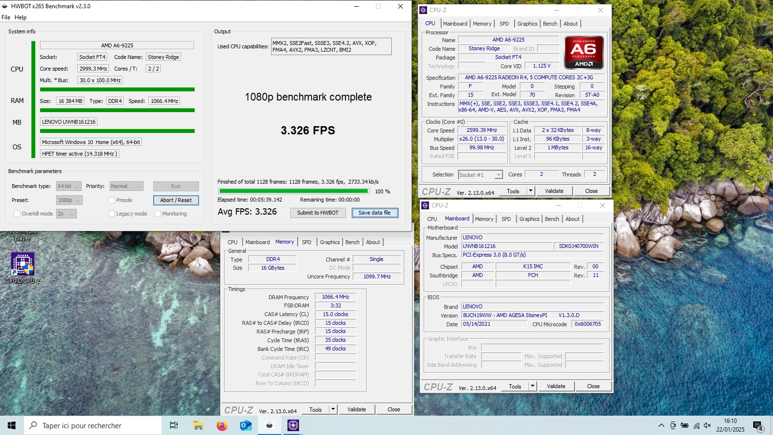Switch to SPD tab in top CPU-Z
The width and height of the screenshot is (773, 435).
504,24
